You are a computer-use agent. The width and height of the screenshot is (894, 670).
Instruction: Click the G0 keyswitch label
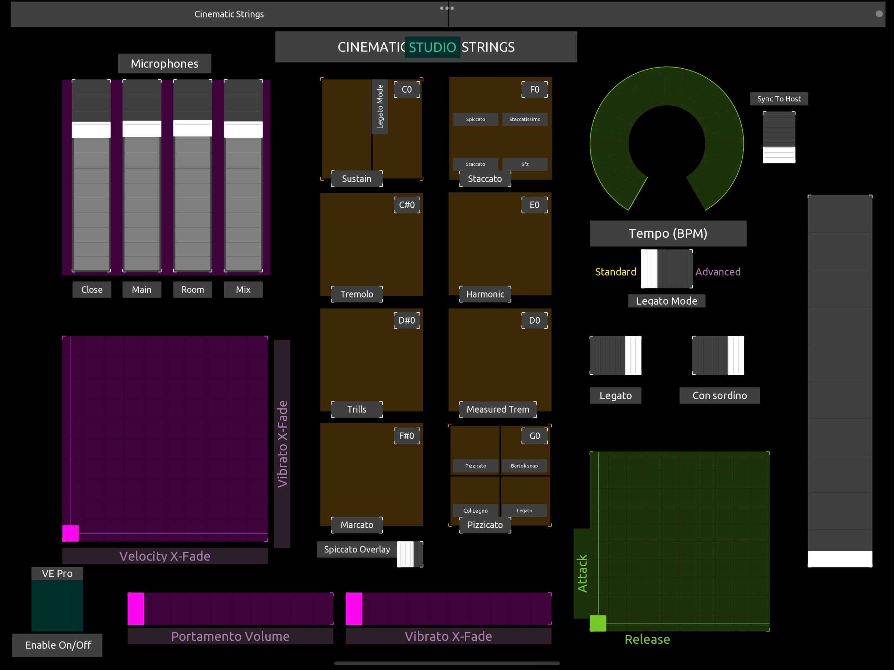pyautogui.click(x=534, y=435)
